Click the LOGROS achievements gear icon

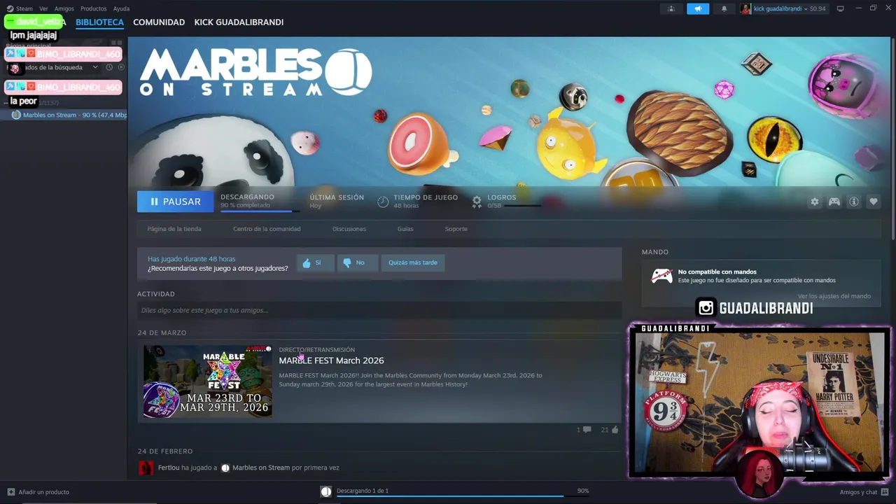tap(477, 202)
